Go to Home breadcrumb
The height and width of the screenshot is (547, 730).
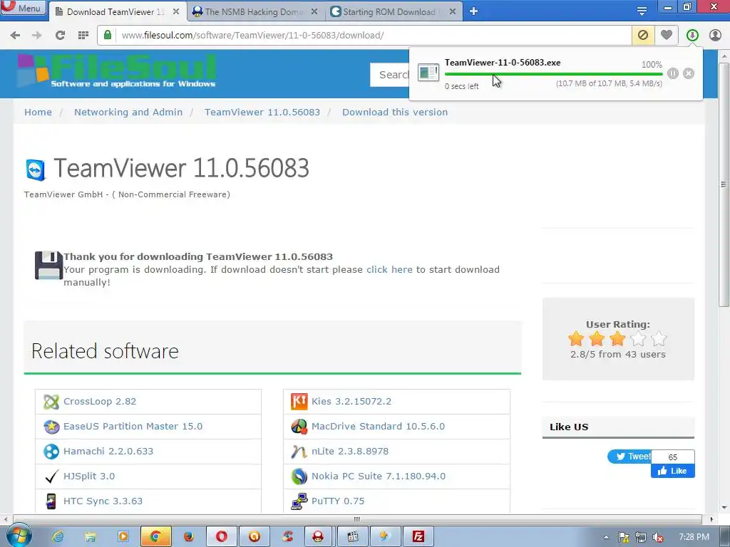coord(38,112)
